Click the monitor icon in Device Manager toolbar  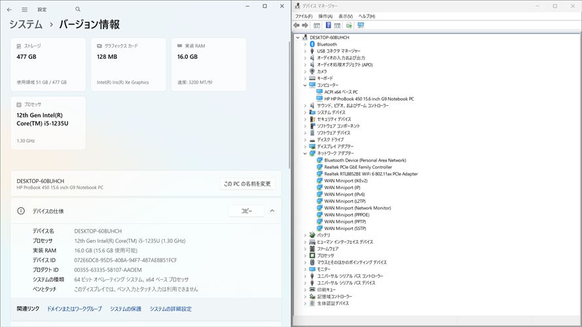point(361,26)
